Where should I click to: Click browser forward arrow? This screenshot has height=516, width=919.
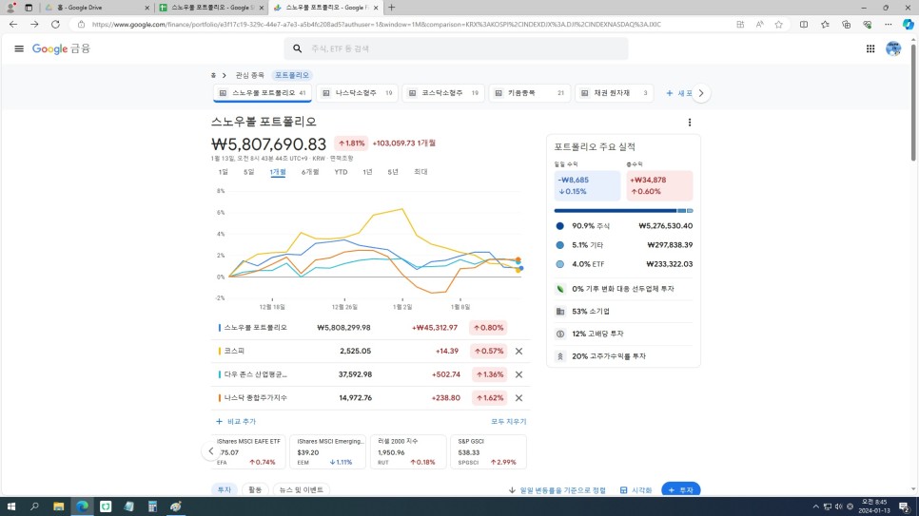coord(34,24)
